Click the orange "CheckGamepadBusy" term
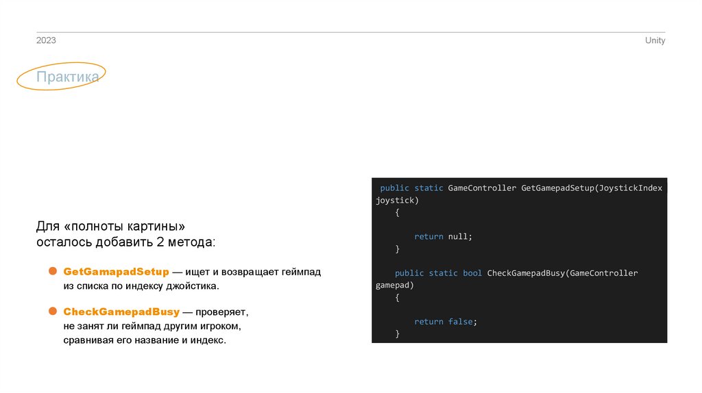The width and height of the screenshot is (702, 393). coord(121,312)
